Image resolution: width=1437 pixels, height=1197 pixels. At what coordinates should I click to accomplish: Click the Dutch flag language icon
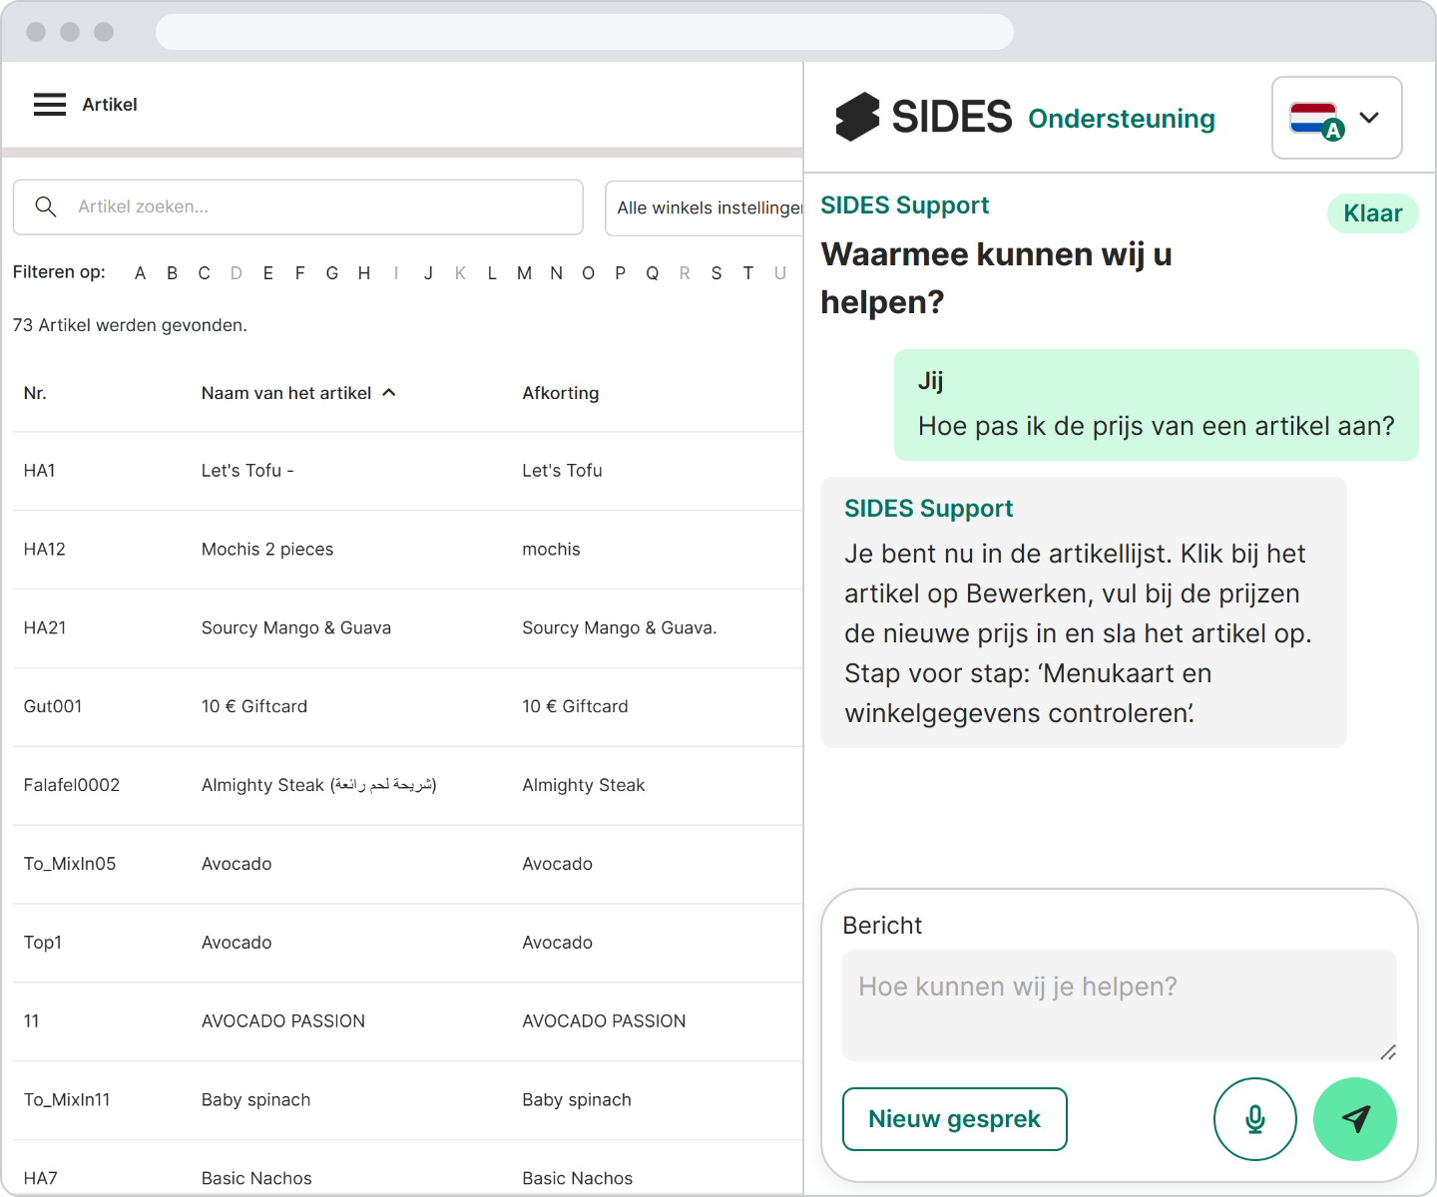tap(1316, 121)
